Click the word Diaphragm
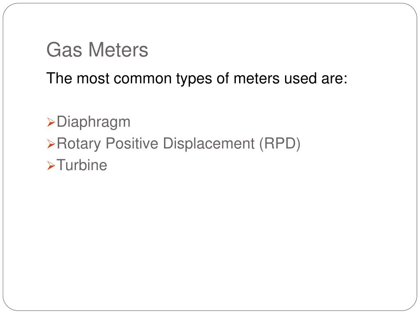Image resolution: width=420 pixels, height=315 pixels. click(x=94, y=122)
